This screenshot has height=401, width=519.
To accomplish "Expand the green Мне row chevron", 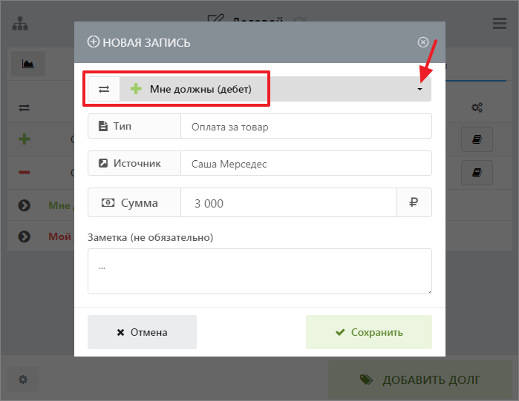I will pos(25,205).
